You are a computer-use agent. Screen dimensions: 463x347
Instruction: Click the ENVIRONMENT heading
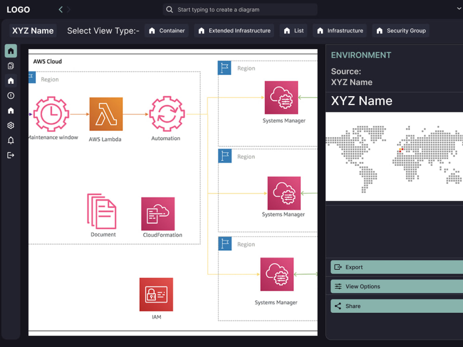(x=361, y=55)
